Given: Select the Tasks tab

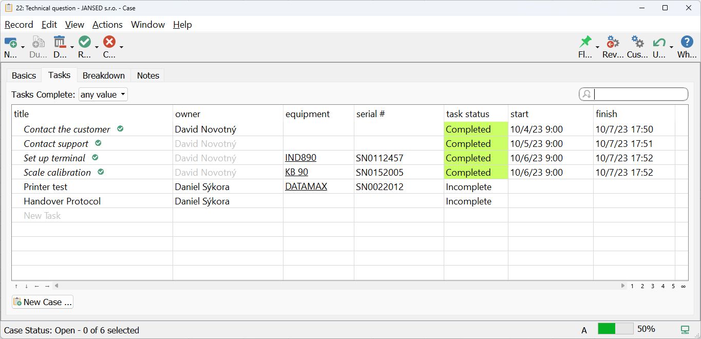Looking at the screenshot, I should (60, 75).
